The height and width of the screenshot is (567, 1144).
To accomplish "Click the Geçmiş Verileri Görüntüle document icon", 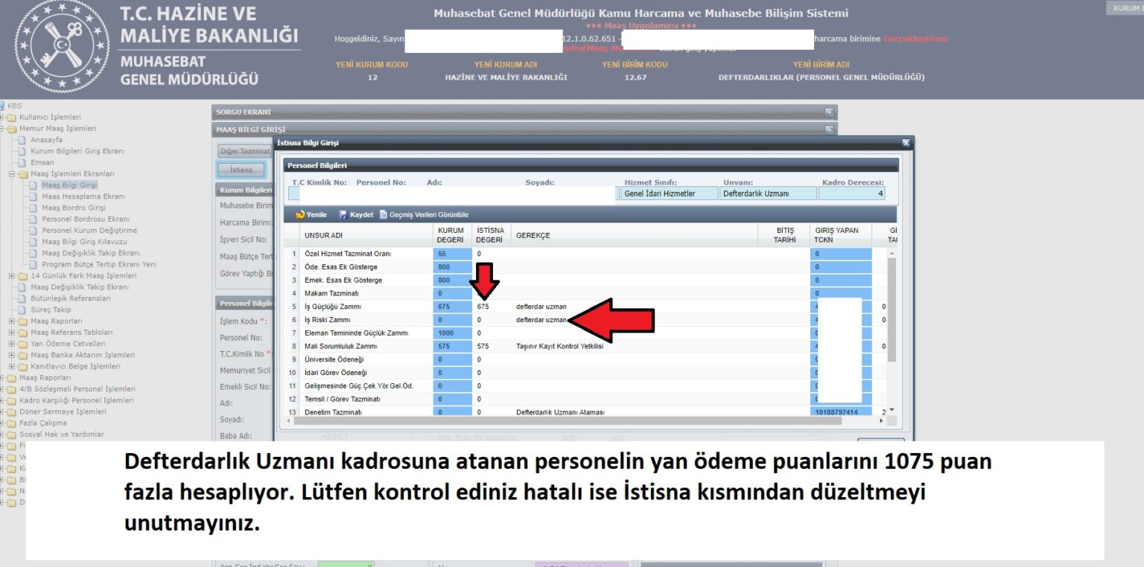I will 384,214.
